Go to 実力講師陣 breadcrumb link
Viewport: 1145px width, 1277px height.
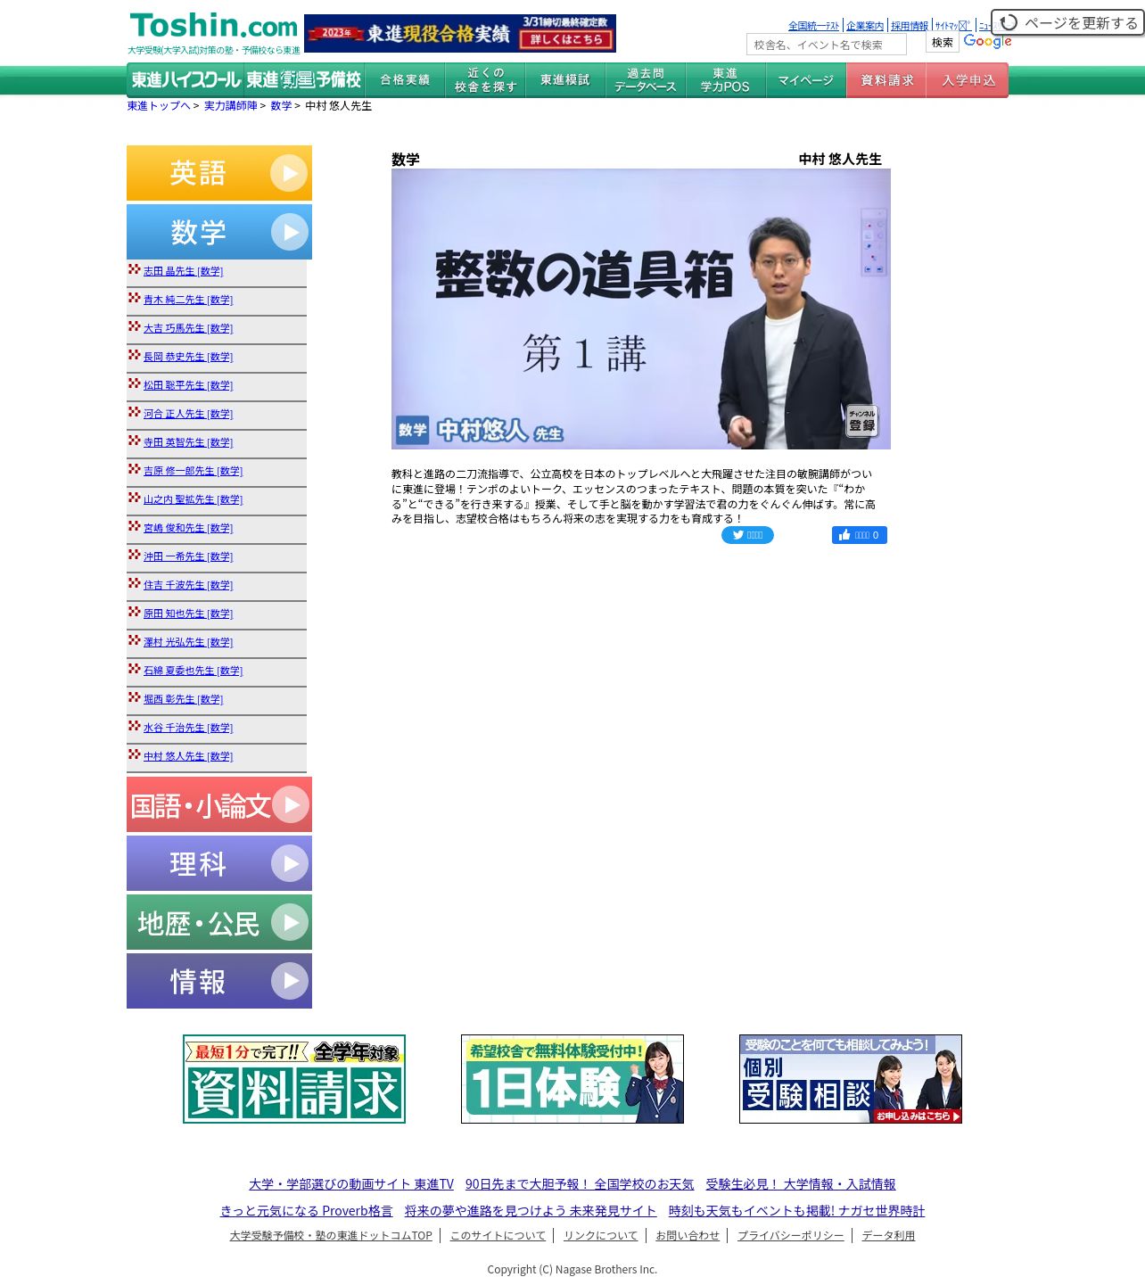(x=230, y=106)
